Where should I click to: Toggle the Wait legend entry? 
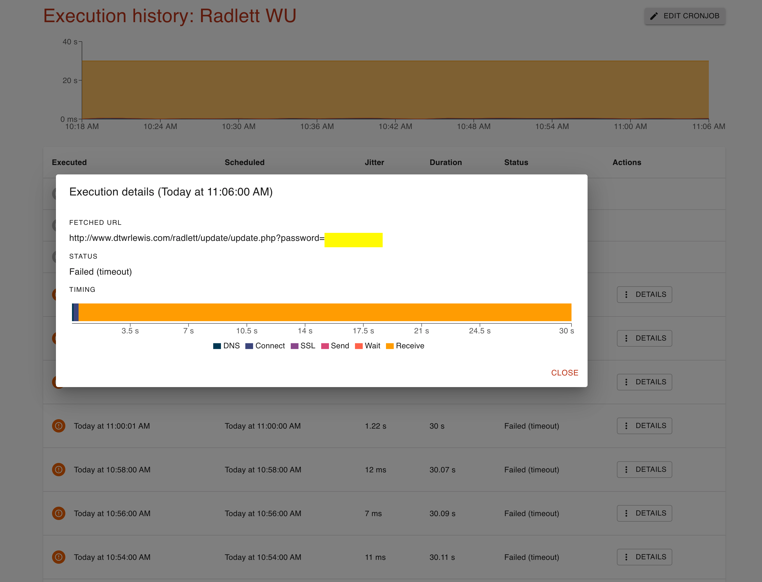click(367, 346)
